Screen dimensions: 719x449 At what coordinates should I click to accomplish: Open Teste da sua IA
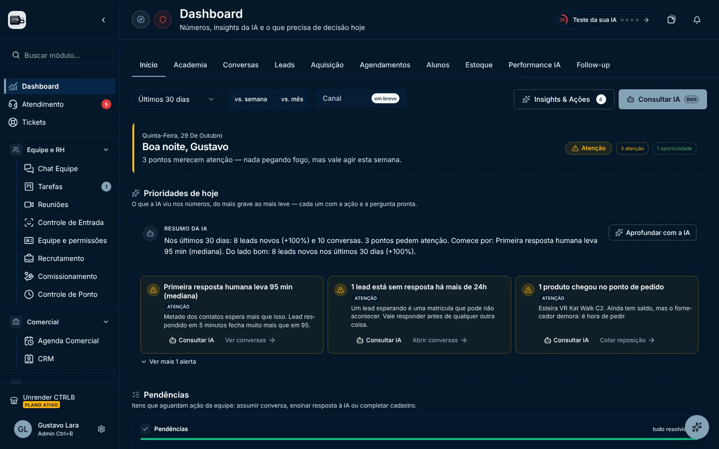click(604, 20)
